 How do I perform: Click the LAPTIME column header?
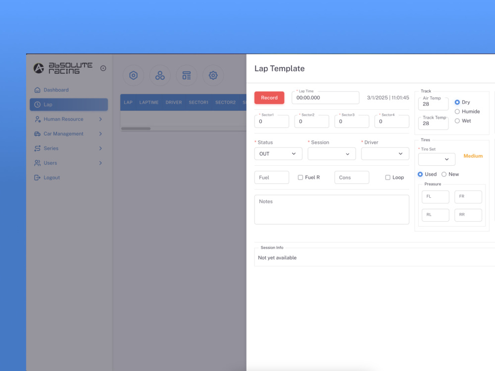pos(149,102)
